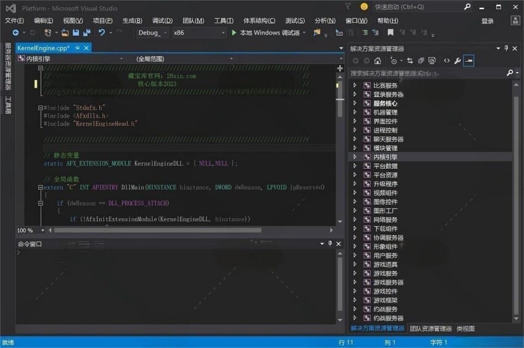Toggle auto-hide pin of Solution Explorer panel
Image resolution: width=524 pixels, height=348 pixels.
click(x=507, y=48)
